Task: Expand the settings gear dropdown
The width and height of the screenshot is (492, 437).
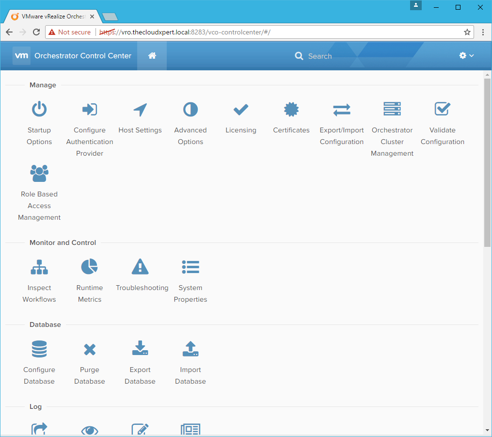Action: 466,56
